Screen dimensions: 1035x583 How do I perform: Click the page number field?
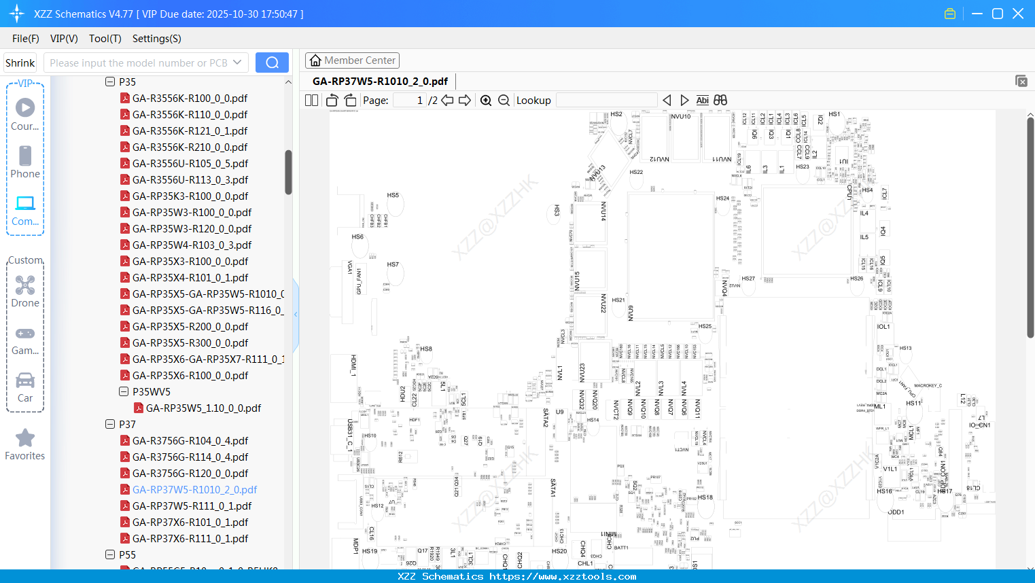(x=410, y=101)
